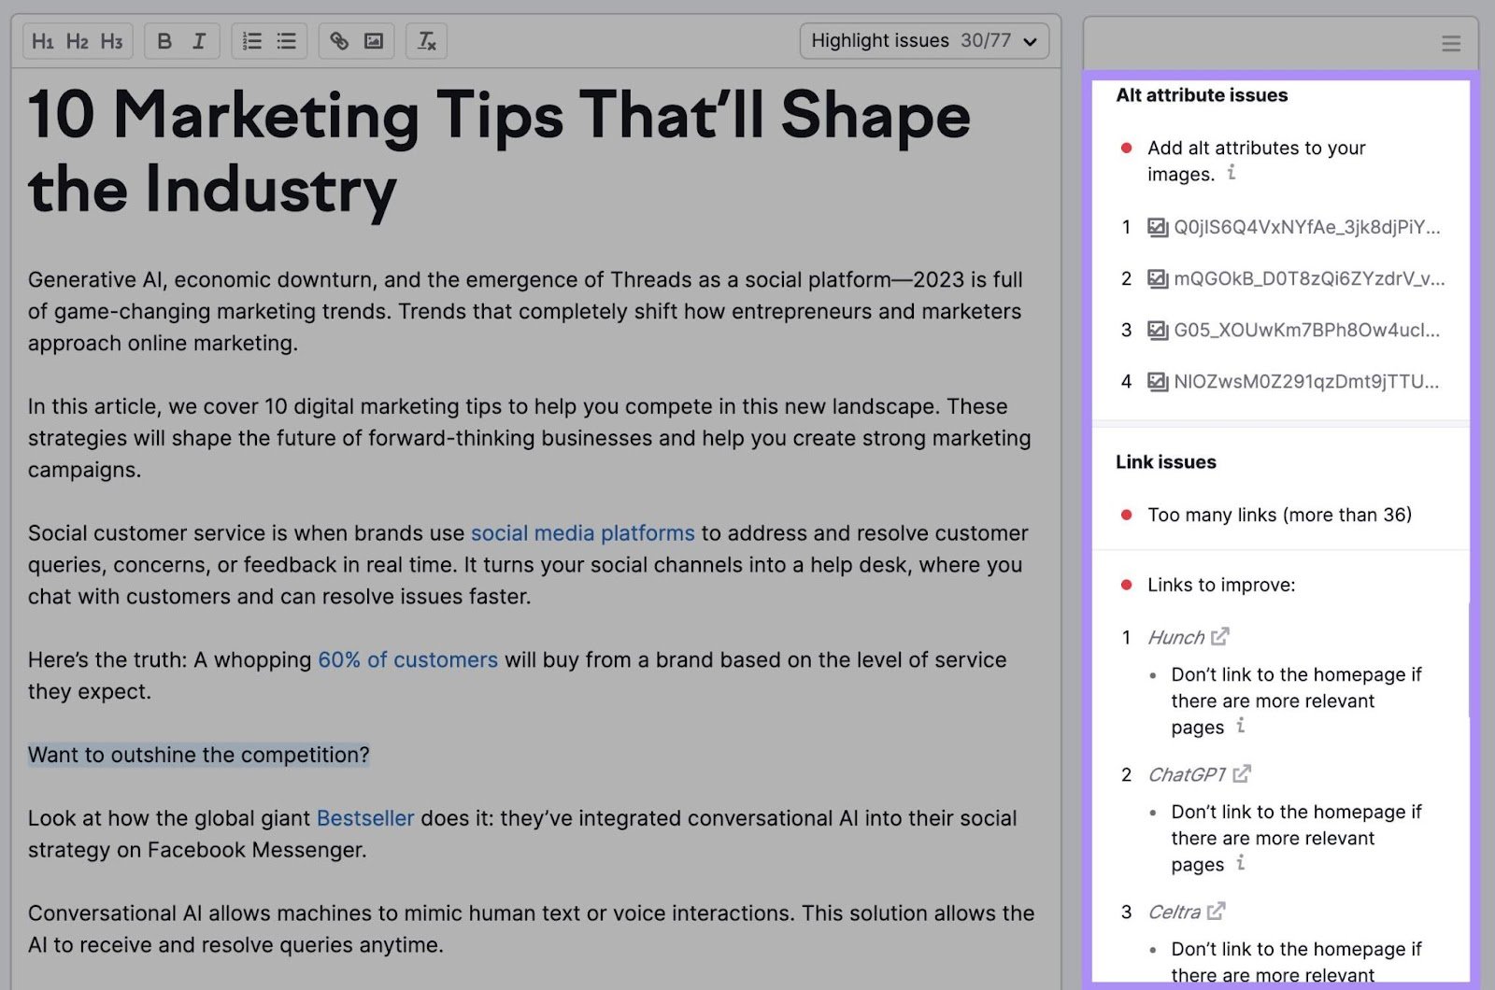Apply a bulleted list from the toolbar
Image resolution: width=1495 pixels, height=990 pixels.
(x=286, y=41)
